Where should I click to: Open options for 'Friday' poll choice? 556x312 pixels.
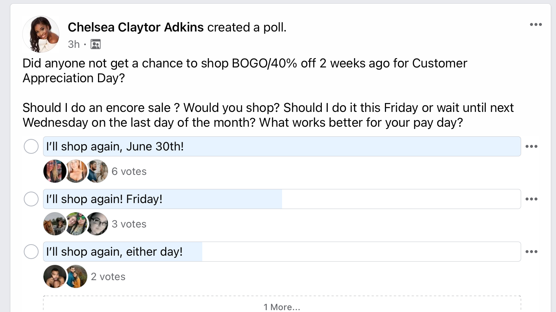(x=531, y=199)
